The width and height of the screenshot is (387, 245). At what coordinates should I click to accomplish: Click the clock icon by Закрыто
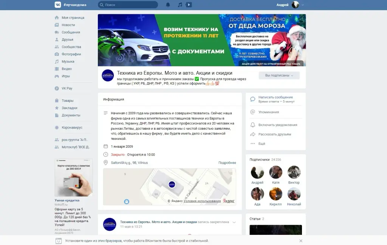click(106, 155)
